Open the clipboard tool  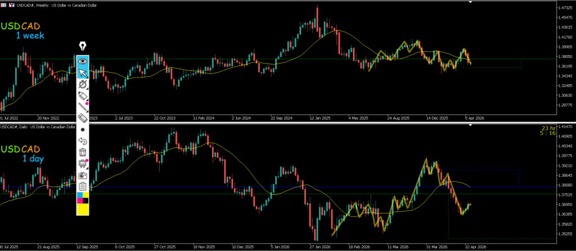(83, 186)
